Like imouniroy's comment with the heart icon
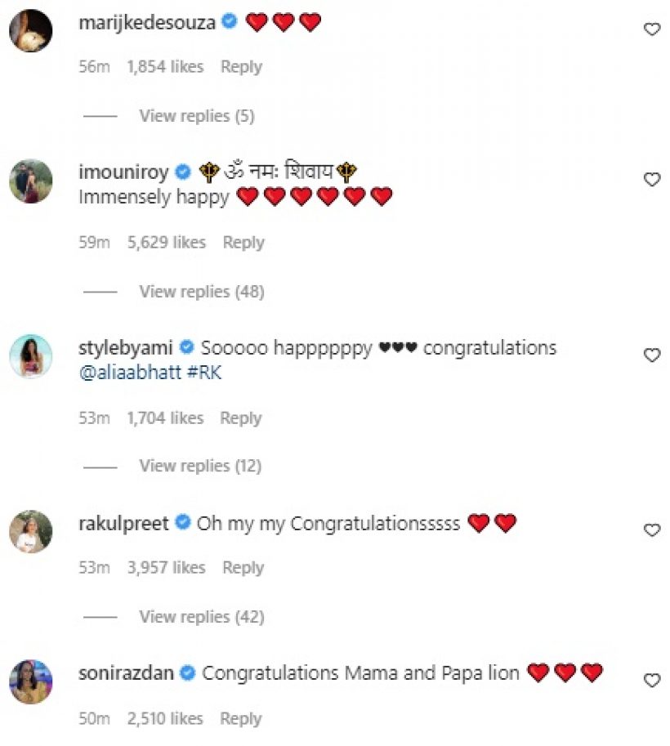670x746 pixels. coord(651,179)
